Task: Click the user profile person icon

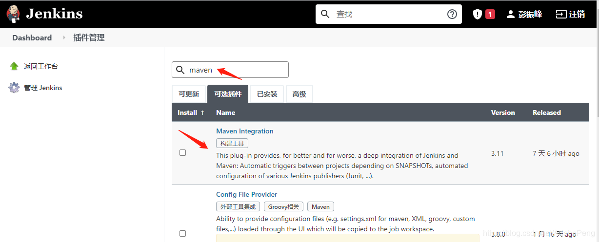Action: click(511, 14)
